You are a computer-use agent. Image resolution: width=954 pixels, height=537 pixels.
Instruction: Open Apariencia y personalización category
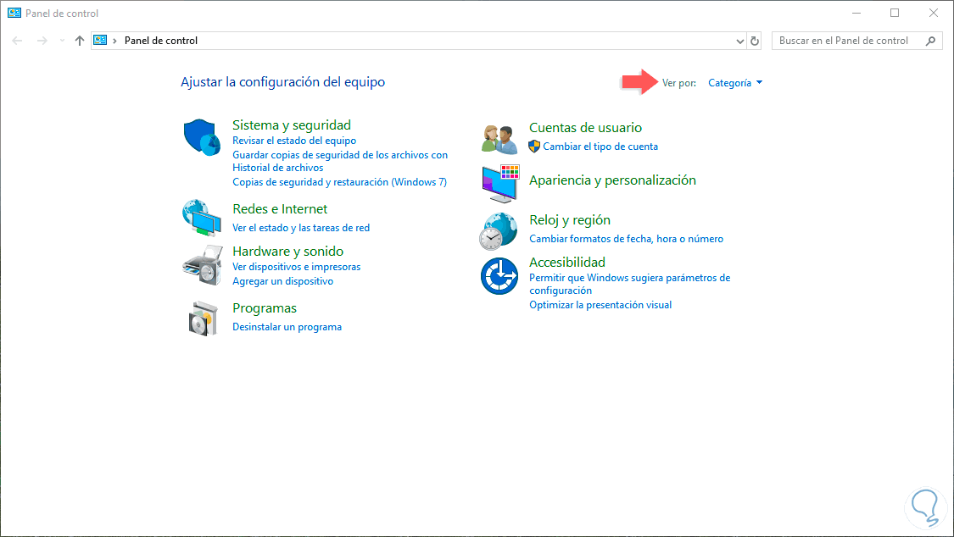pos(612,180)
